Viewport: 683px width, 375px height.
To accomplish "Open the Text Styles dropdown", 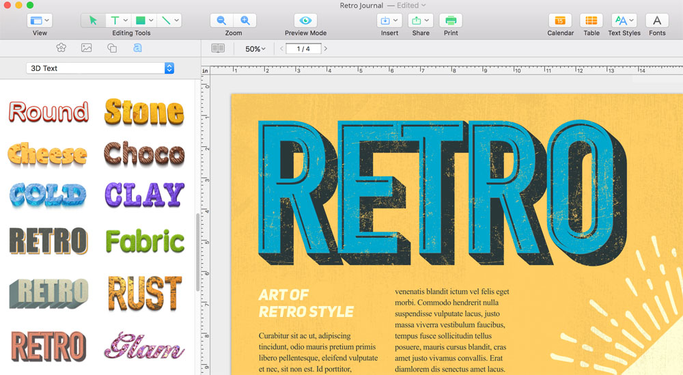I will [x=624, y=20].
